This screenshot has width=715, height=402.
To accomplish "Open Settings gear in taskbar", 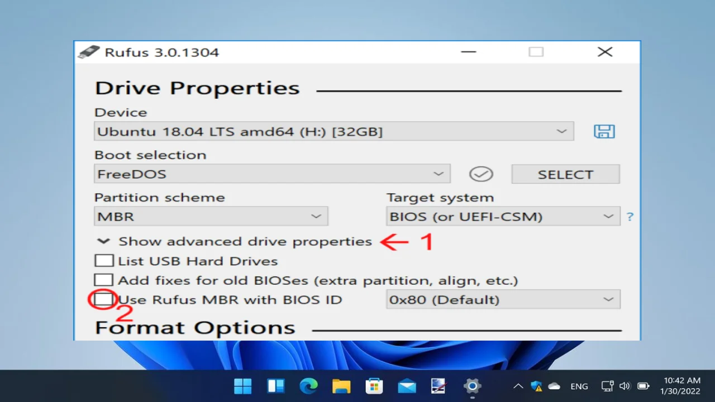I will coord(472,386).
